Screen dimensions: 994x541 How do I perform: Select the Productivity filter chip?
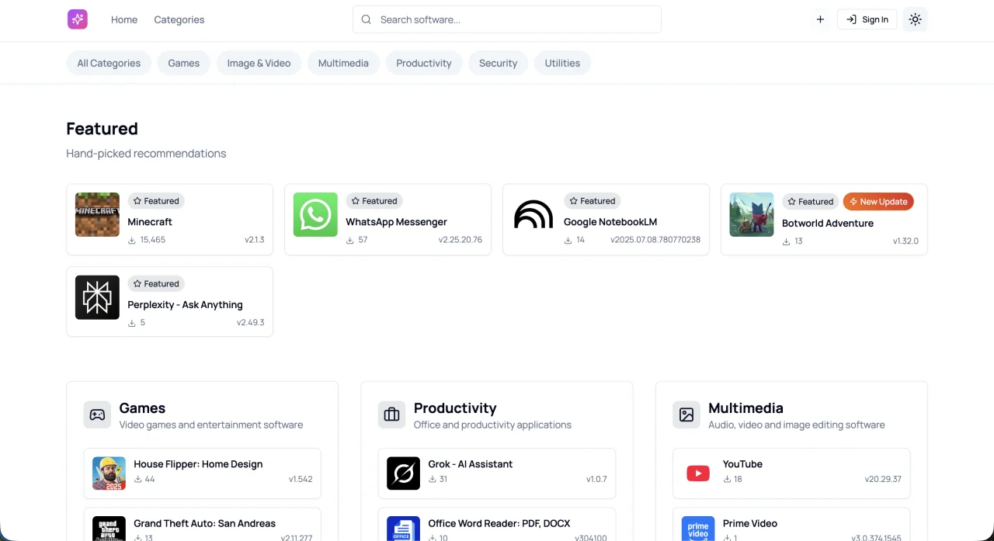pos(424,63)
